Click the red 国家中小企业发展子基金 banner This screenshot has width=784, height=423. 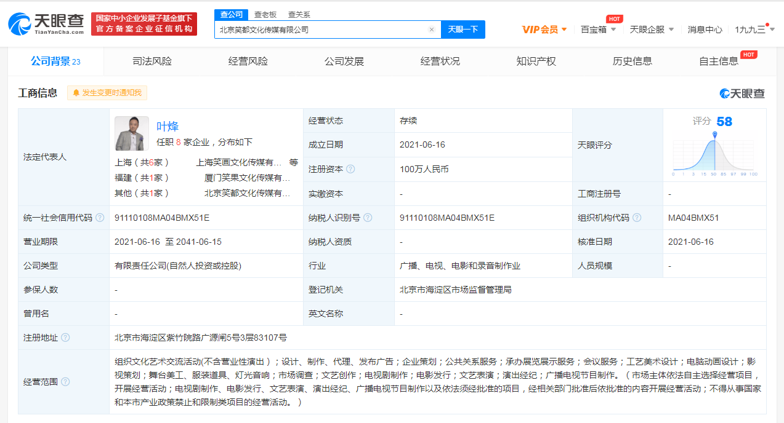[144, 23]
